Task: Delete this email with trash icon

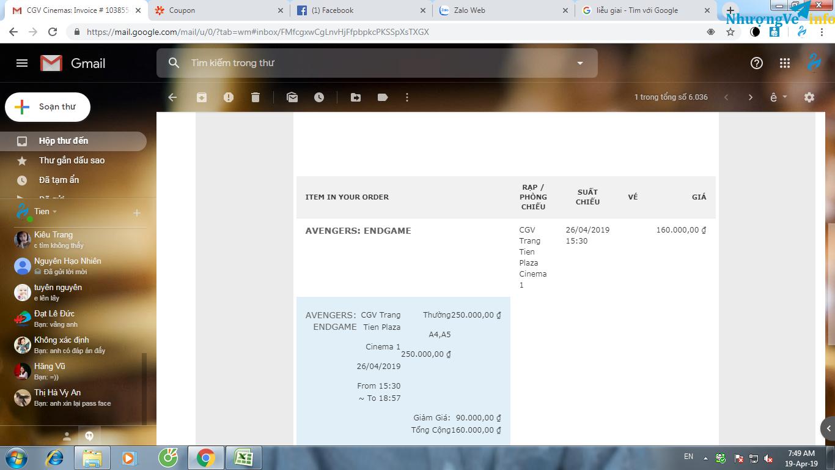Action: click(256, 97)
